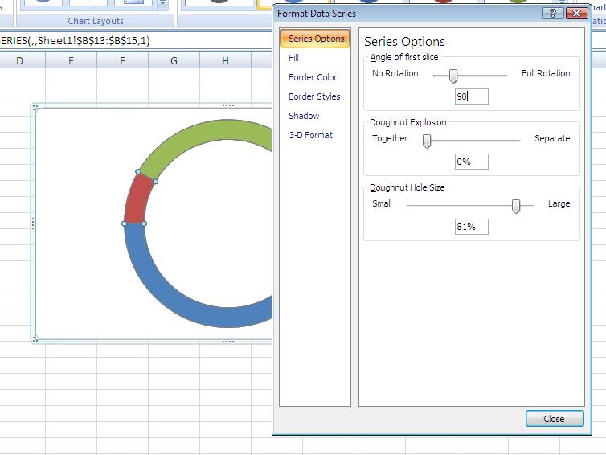Screen dimensions: 606x455
Task: Click the Doughnut Explosion slider thumb
Action: (426, 141)
